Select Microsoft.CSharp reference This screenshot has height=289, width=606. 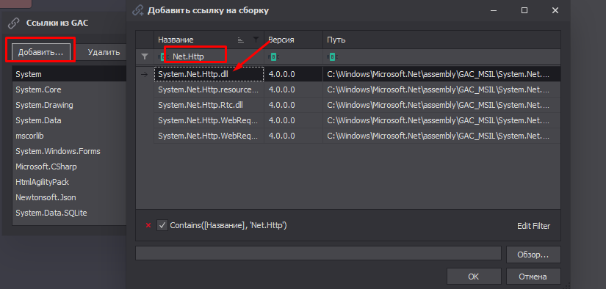click(x=69, y=167)
